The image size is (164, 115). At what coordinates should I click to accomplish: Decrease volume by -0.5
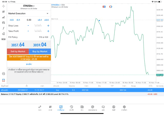pyautogui.click(x=12, y=20)
